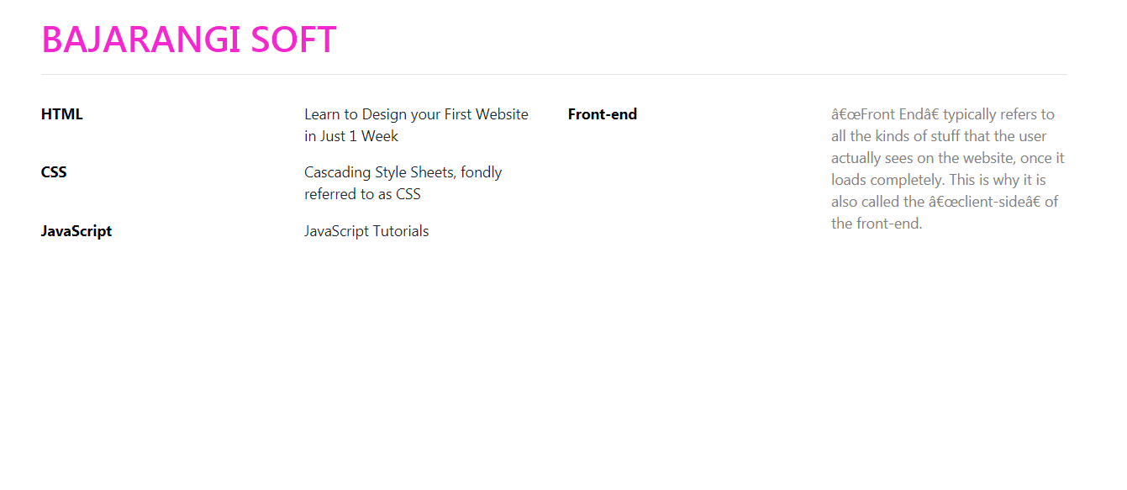Click the 'Front End typically refers to' line
The height and width of the screenshot is (490, 1127).
pos(943,114)
